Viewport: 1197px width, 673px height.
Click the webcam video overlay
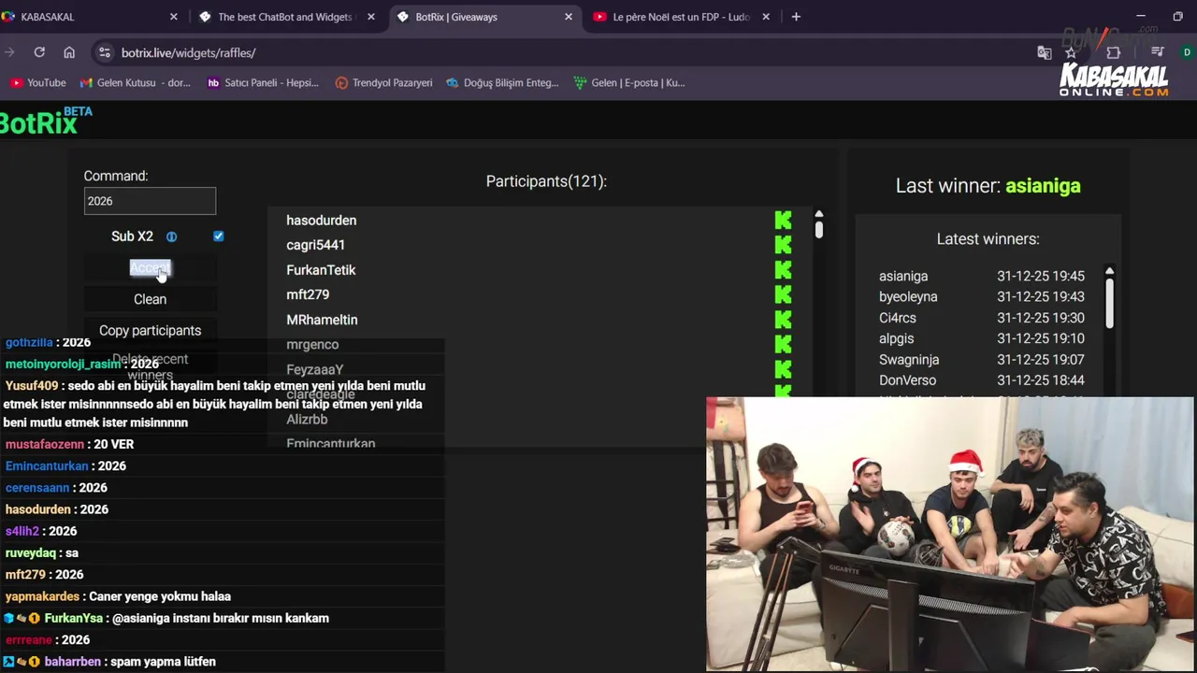949,534
